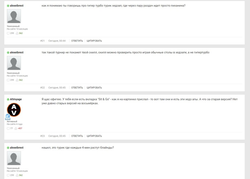
Task: Click ОТВЕТИТЬ under post #21
Action: (x=77, y=41)
